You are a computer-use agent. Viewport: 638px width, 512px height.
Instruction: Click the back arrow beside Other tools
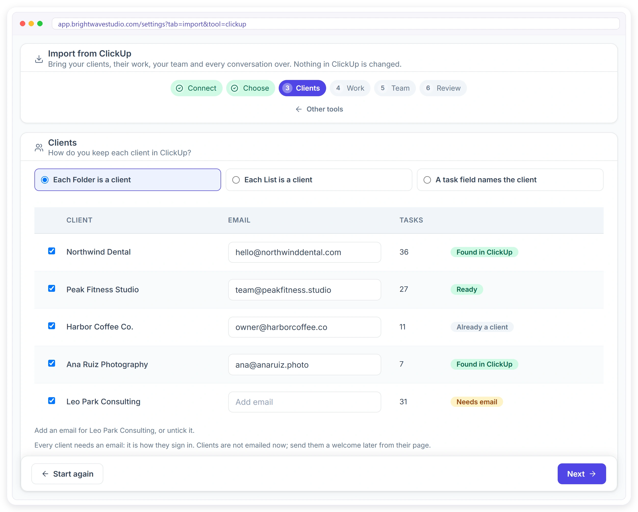[299, 109]
